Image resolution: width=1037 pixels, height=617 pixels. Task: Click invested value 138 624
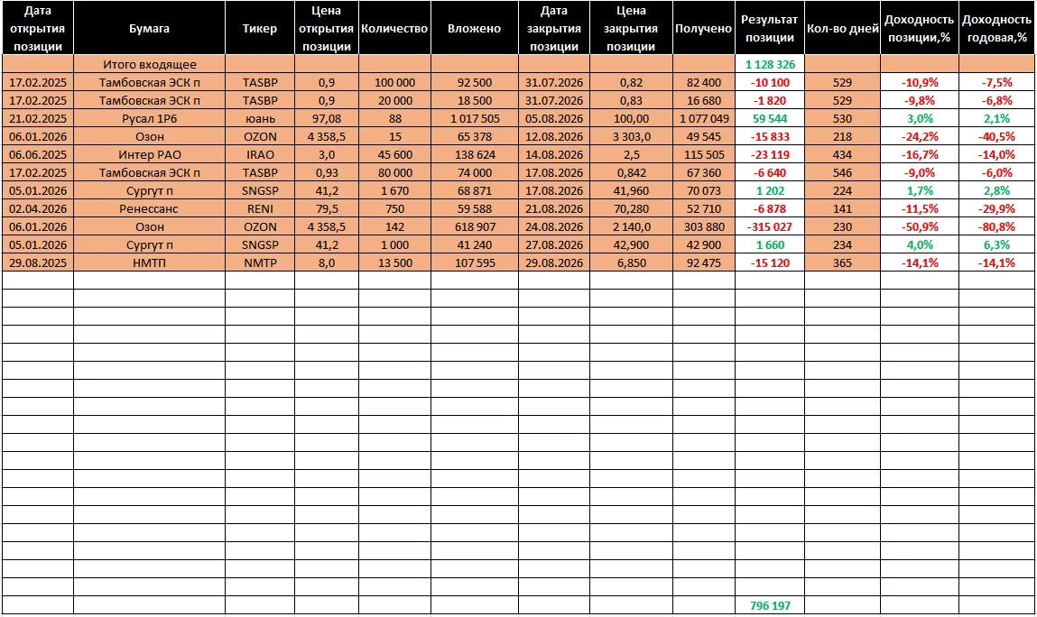point(475,155)
